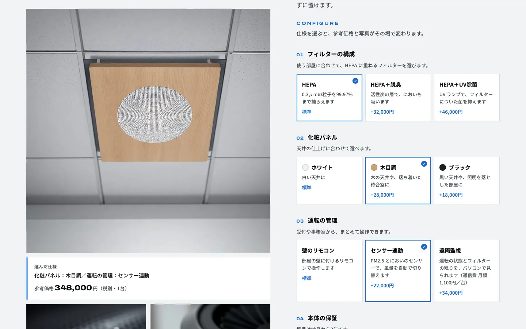Pick the 遠隔監視 remote monitoring option
This screenshot has height=329, width=526.
[x=466, y=271]
